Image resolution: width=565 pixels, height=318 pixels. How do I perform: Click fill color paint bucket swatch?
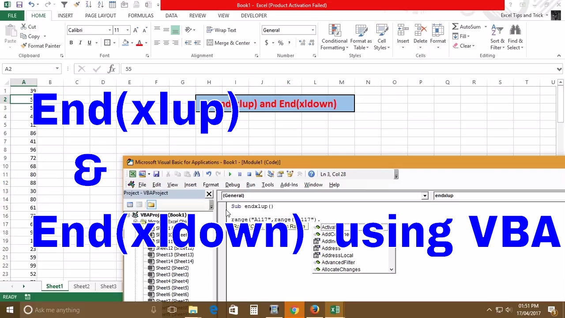click(125, 43)
